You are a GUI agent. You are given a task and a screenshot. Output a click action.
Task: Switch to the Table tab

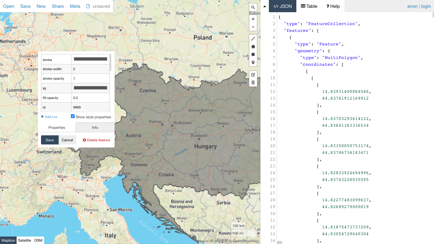pos(309,6)
